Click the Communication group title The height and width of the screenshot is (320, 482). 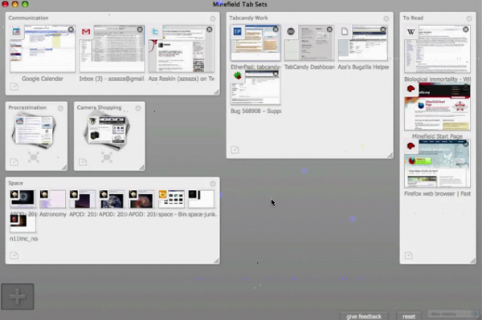[28, 18]
